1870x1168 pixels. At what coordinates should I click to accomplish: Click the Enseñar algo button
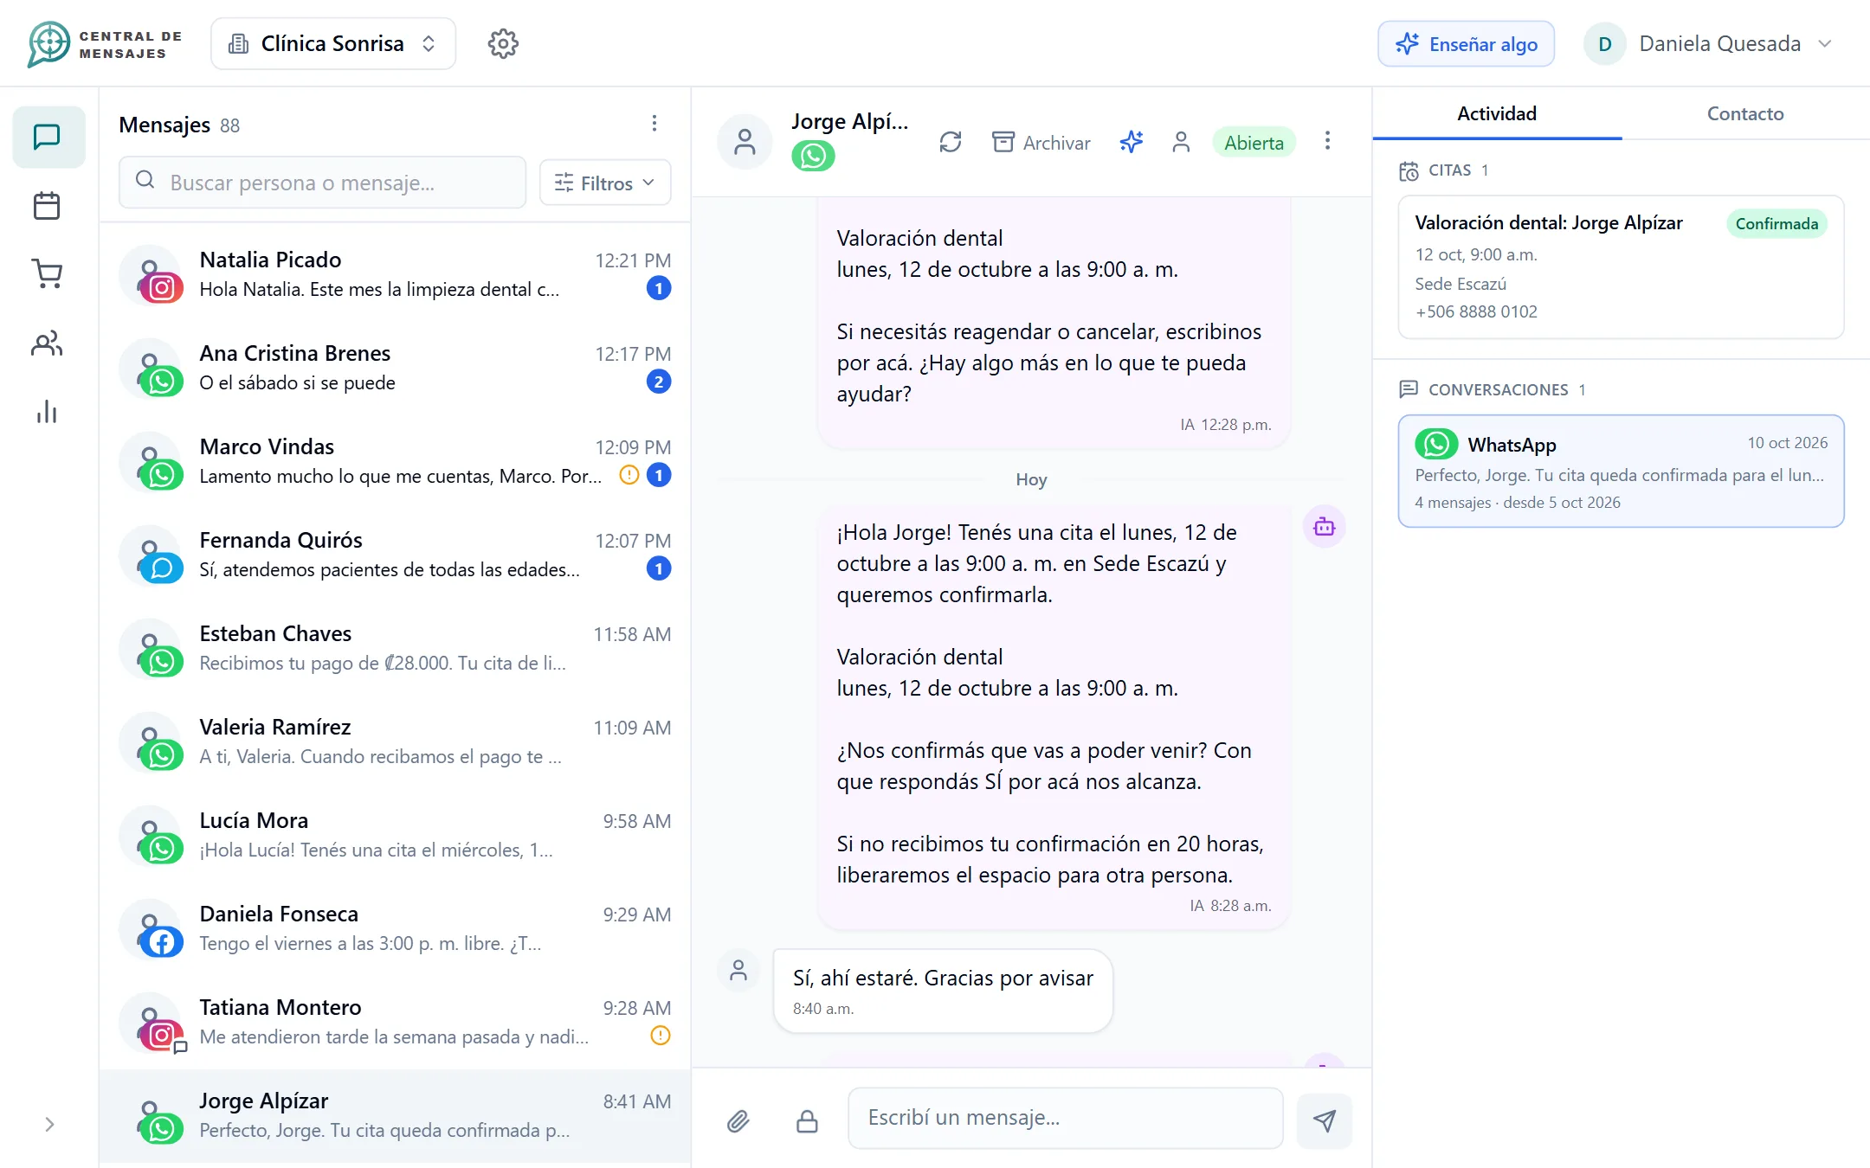(x=1466, y=43)
